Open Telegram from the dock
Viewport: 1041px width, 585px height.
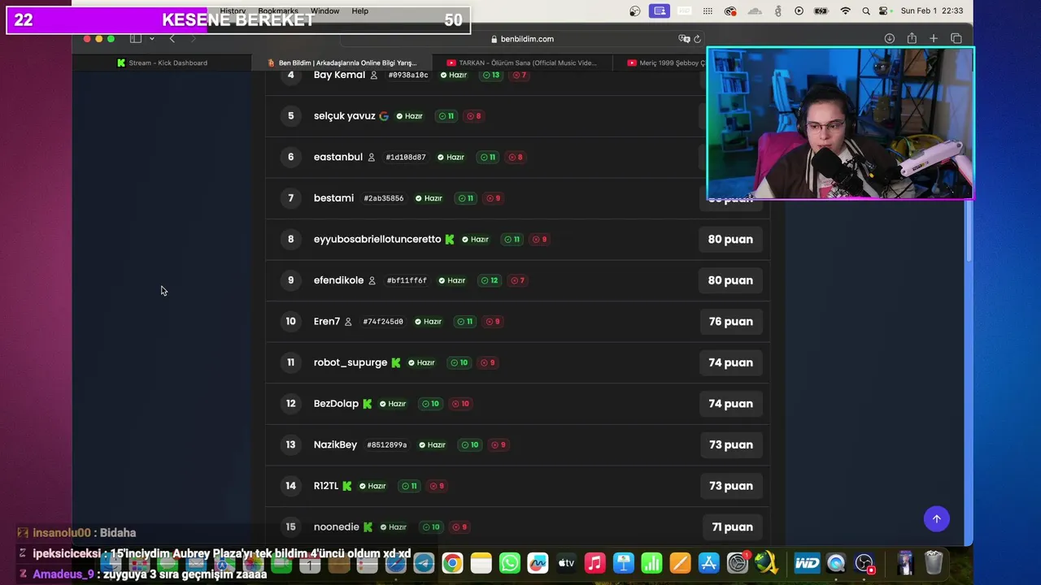coord(424,563)
